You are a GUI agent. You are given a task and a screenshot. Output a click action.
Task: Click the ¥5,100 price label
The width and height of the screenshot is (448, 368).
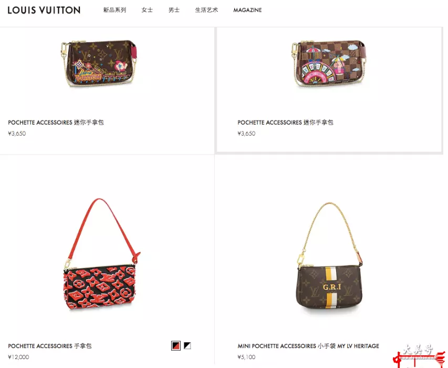(246, 357)
